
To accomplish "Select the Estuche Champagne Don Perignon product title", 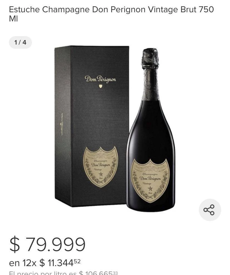I will [111, 14].
